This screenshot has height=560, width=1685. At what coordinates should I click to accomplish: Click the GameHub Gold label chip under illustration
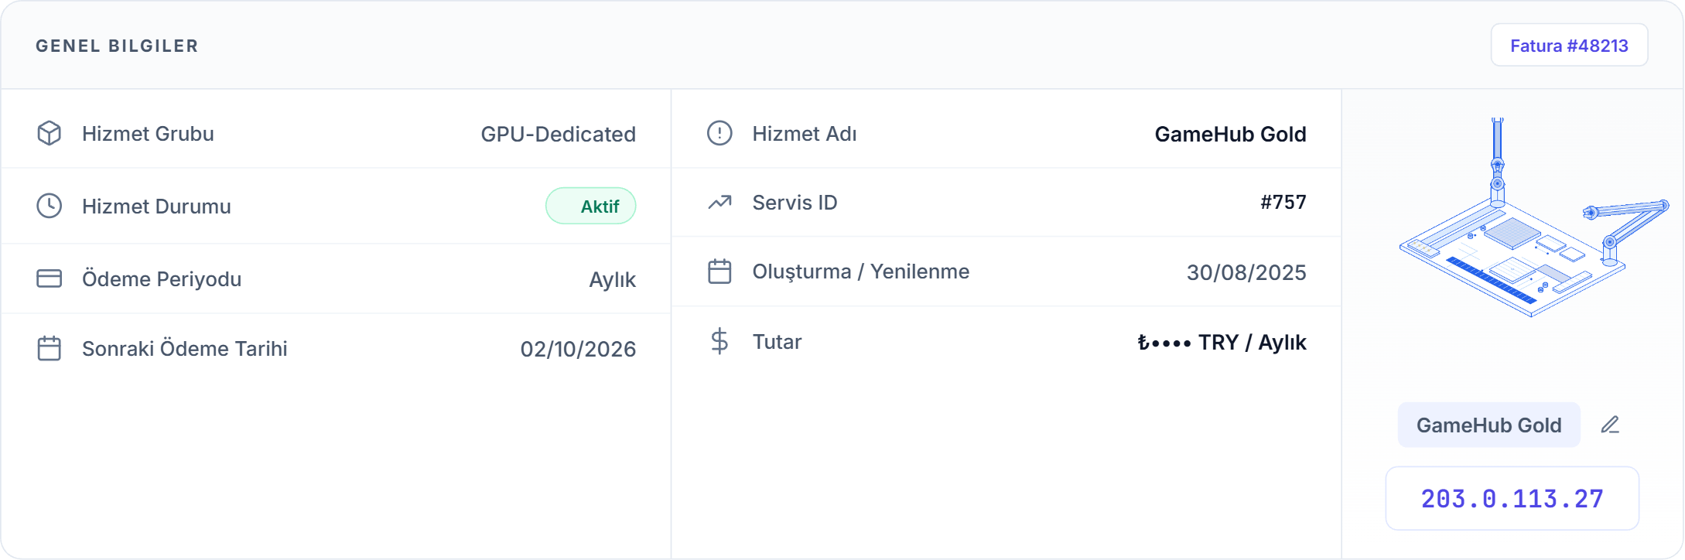[1488, 425]
